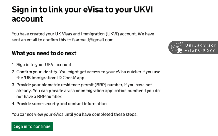Image resolution: width=218 pixels, height=136 pixels.
Task: Click the list number 1 marker
Action: point(13,65)
